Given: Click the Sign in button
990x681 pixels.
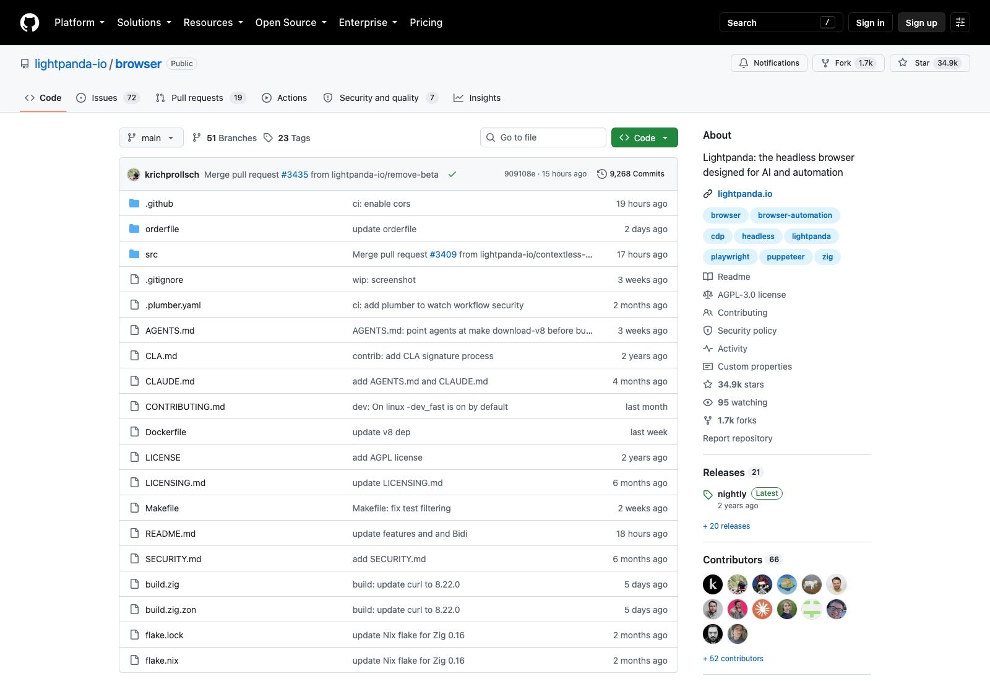Looking at the screenshot, I should click(870, 22).
